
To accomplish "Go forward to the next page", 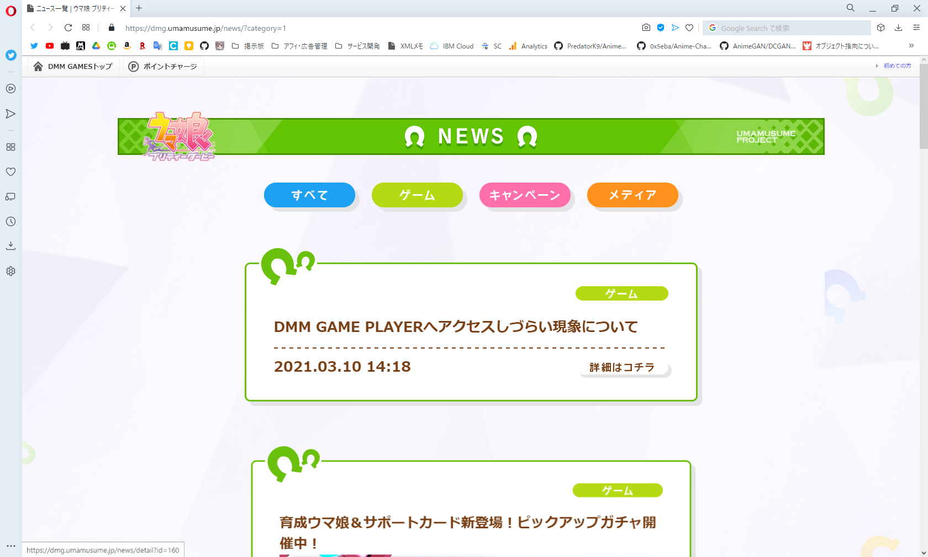I will pyautogui.click(x=50, y=28).
